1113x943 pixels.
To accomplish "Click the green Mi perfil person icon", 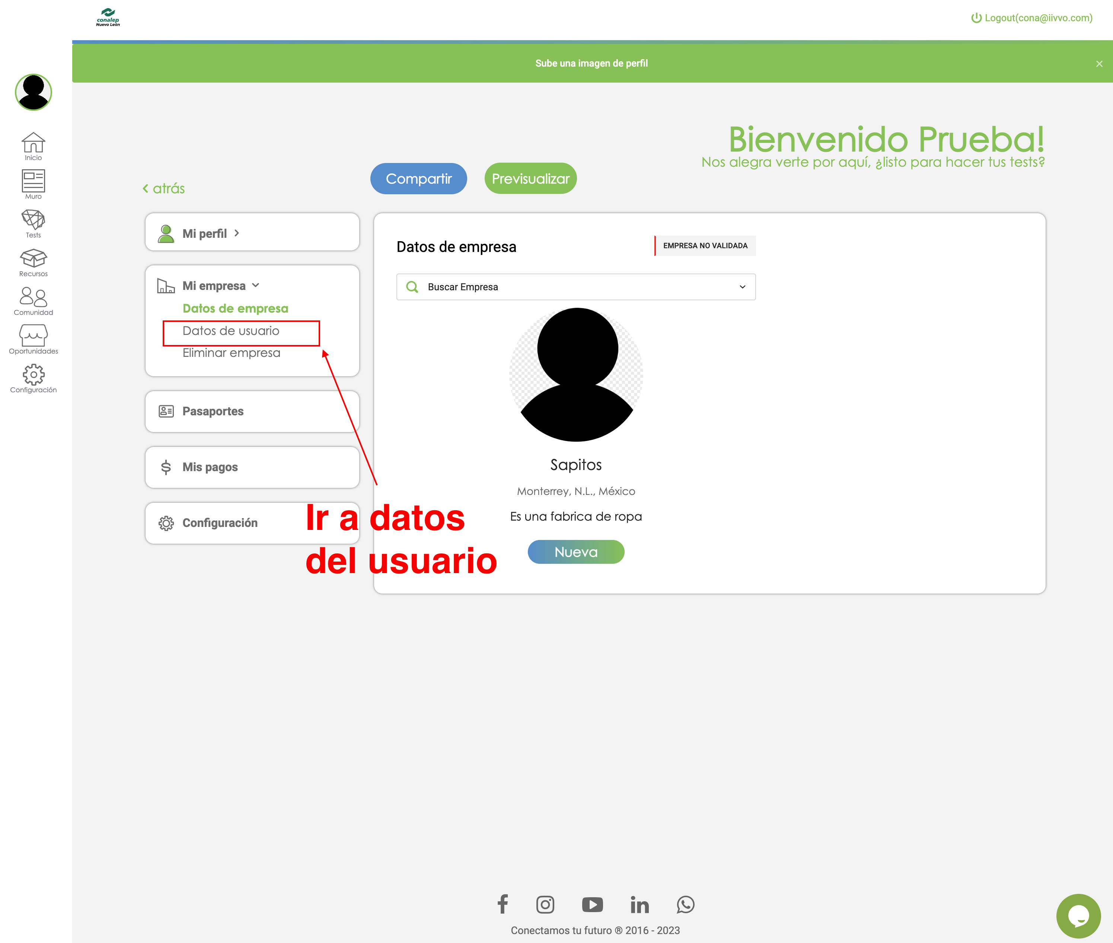I will coord(166,234).
